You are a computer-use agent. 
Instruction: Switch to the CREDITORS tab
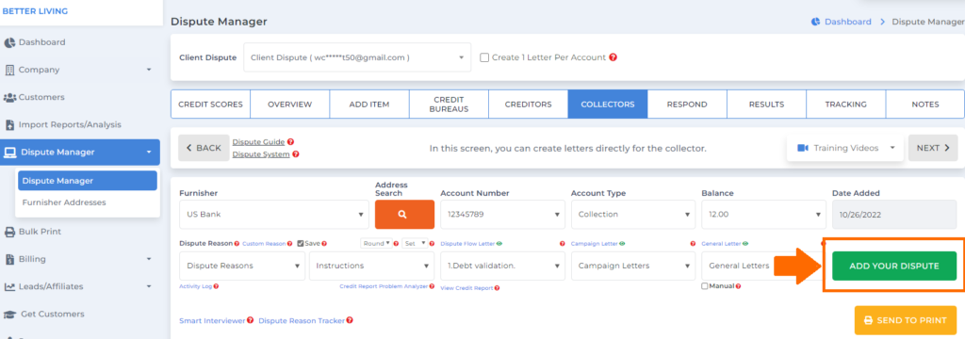[x=528, y=105]
